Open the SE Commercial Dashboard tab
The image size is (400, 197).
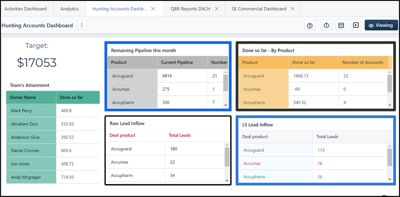tap(259, 9)
